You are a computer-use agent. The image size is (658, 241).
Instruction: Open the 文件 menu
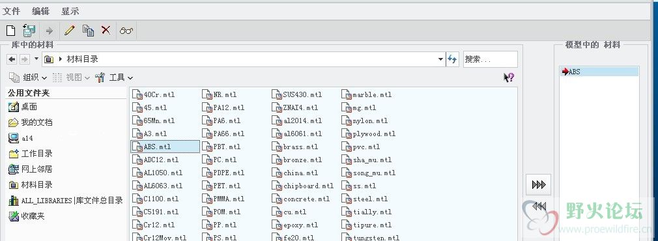click(x=11, y=11)
